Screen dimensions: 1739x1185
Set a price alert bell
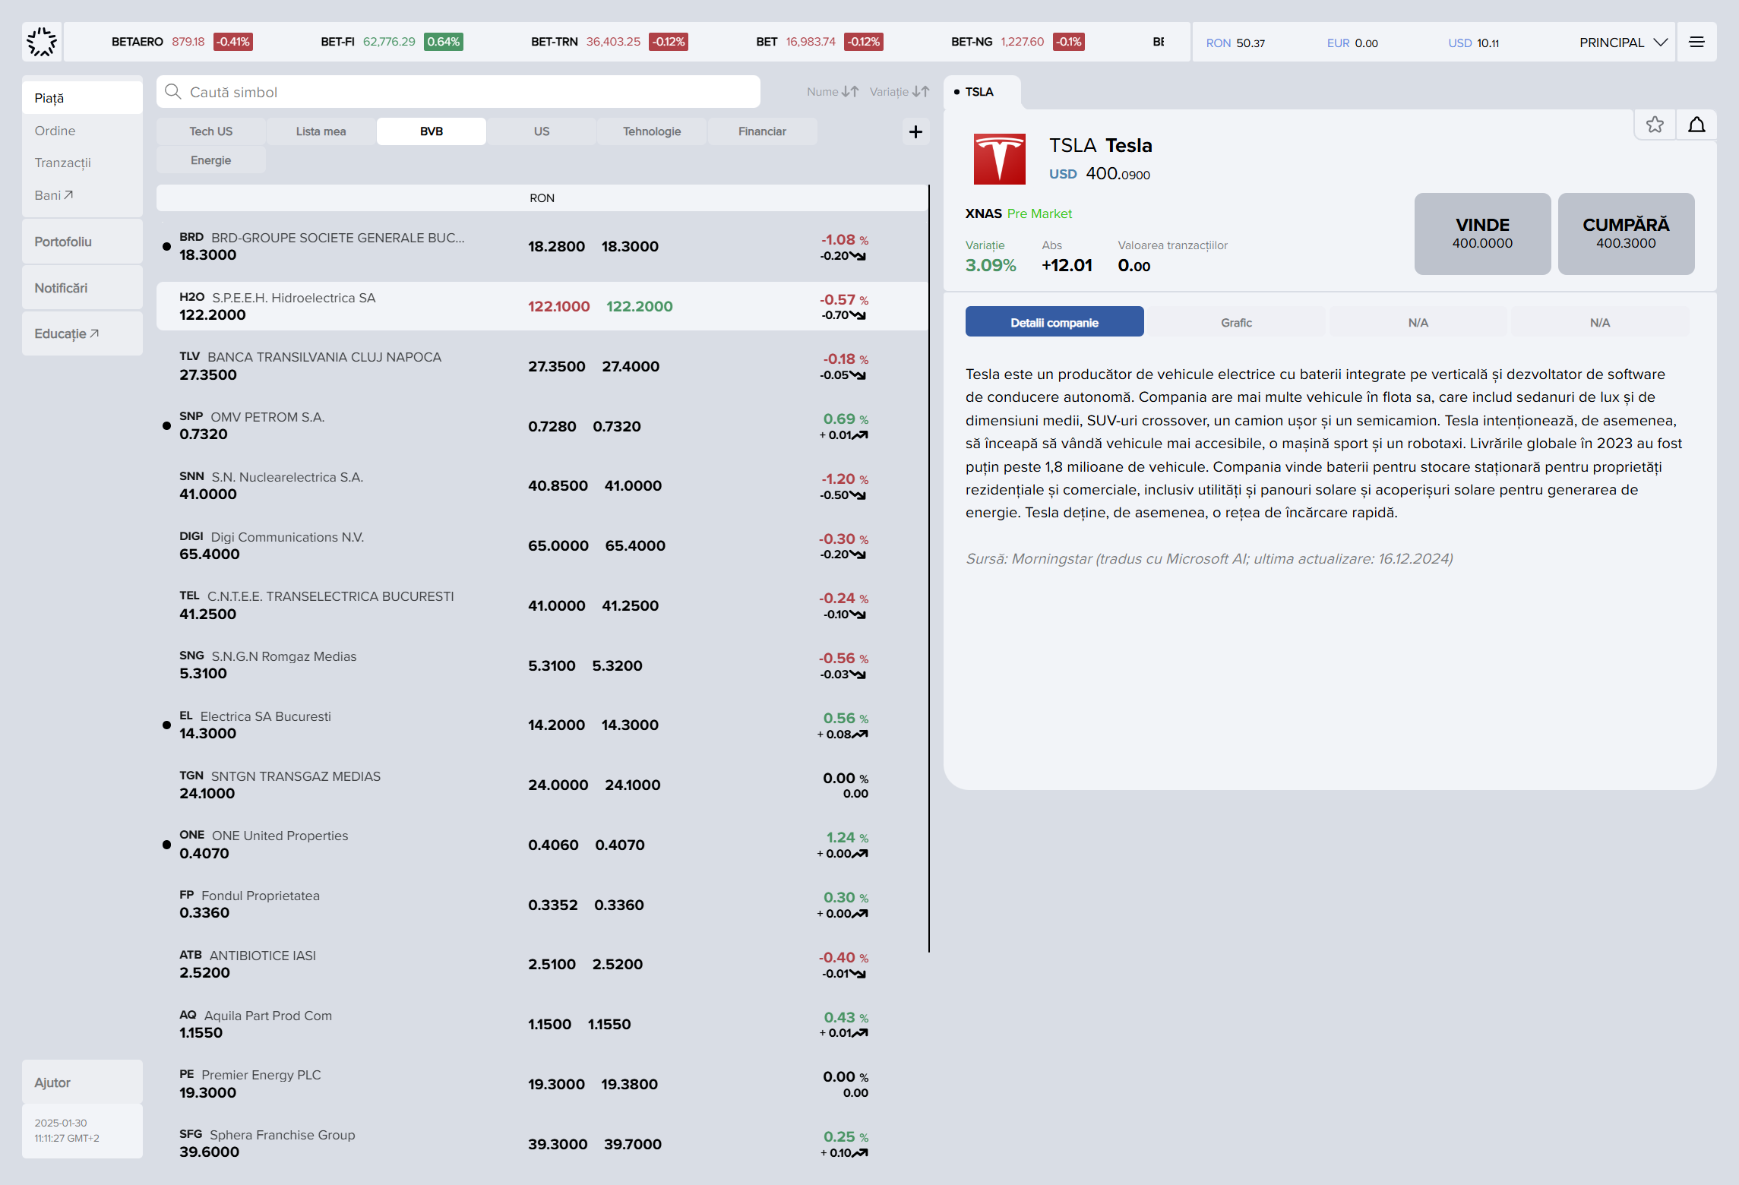click(x=1696, y=125)
